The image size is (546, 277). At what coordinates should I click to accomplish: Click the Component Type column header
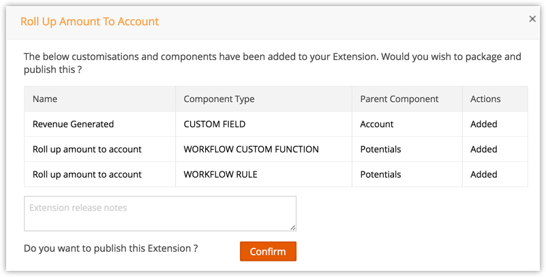tap(219, 99)
